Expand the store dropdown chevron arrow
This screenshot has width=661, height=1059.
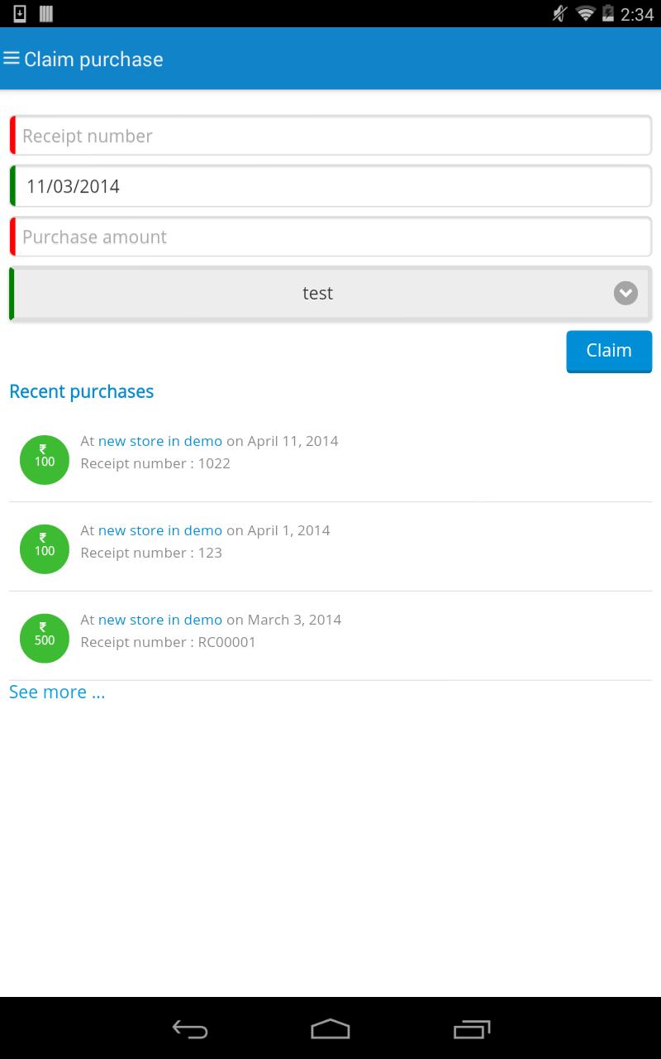coord(625,293)
